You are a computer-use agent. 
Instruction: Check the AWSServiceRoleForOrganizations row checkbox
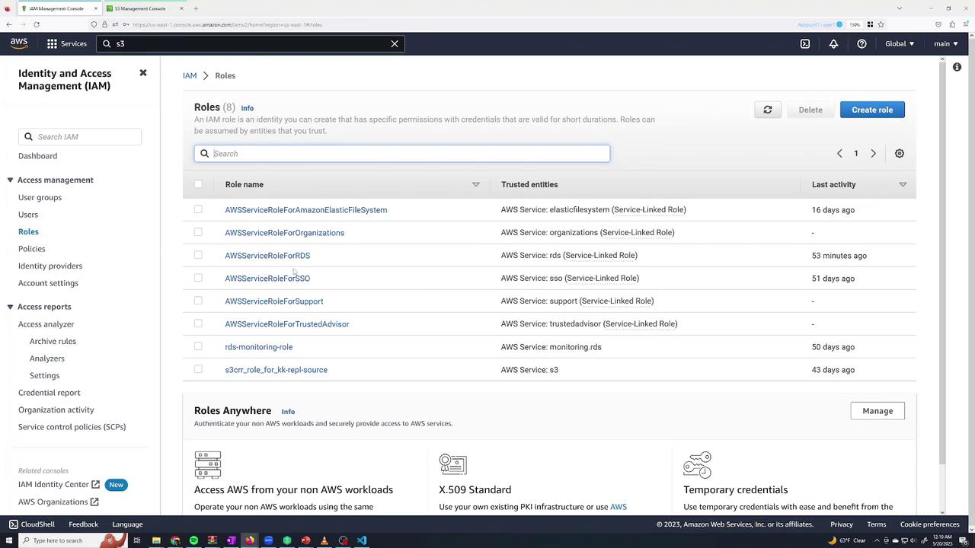[x=198, y=232]
